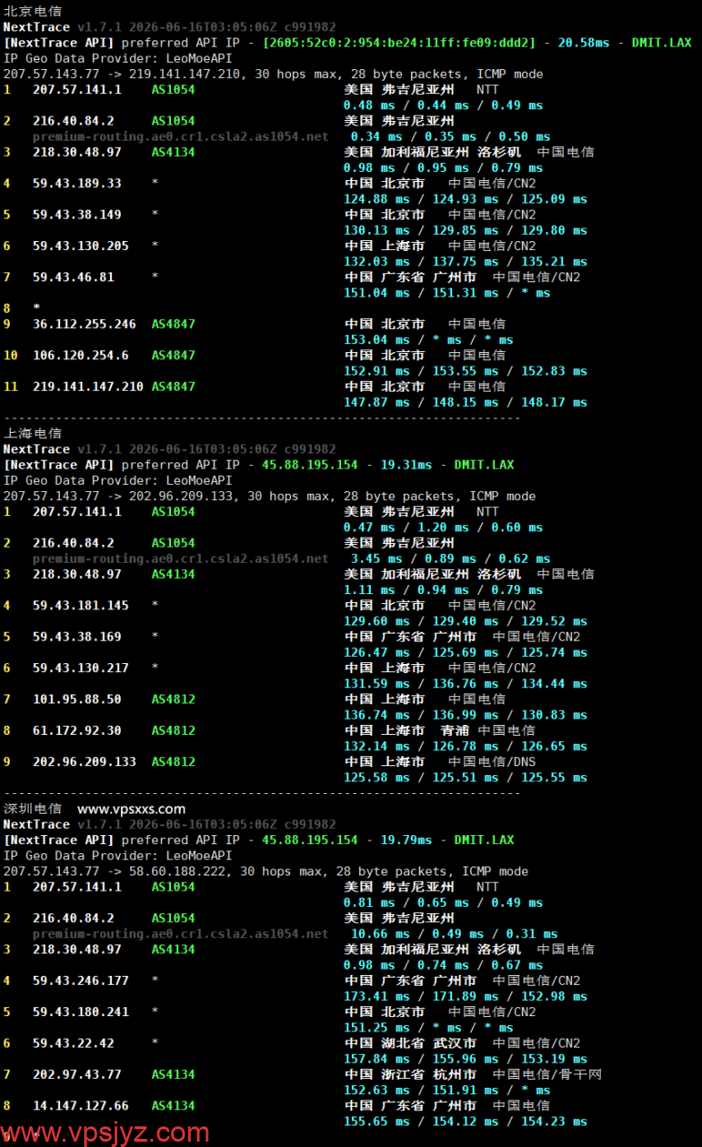Image resolution: width=702 pixels, height=1147 pixels.
Task: Click the www.vpsjyz.com red watermark
Action: click(x=105, y=1133)
